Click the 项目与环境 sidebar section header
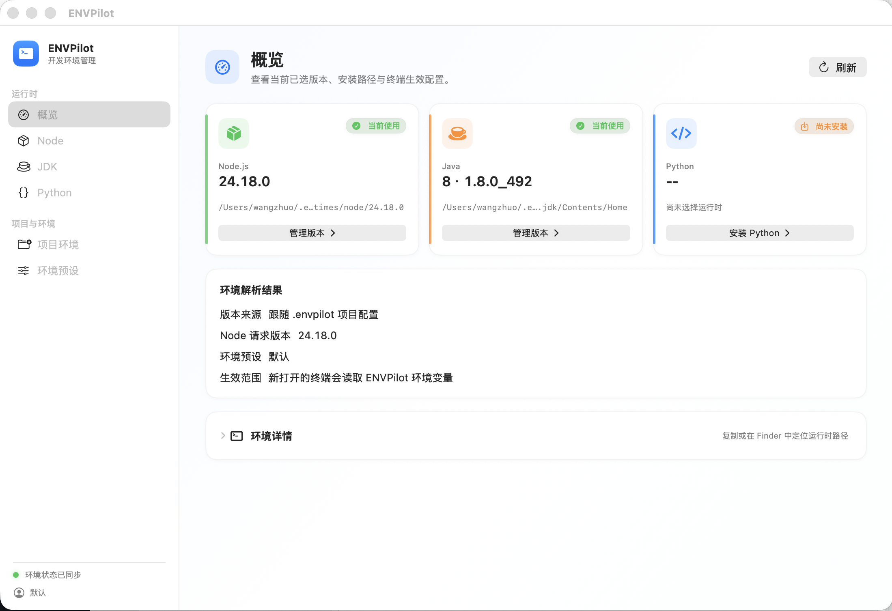The height and width of the screenshot is (611, 892). tap(33, 224)
